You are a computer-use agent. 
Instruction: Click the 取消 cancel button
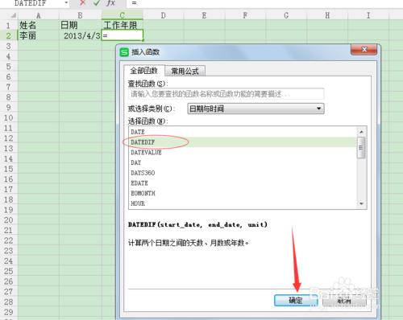pyautogui.click(x=344, y=301)
